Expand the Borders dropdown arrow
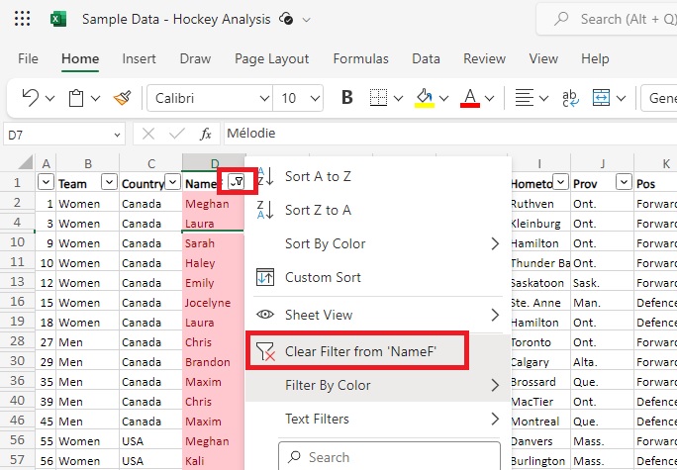The image size is (677, 470). click(399, 98)
